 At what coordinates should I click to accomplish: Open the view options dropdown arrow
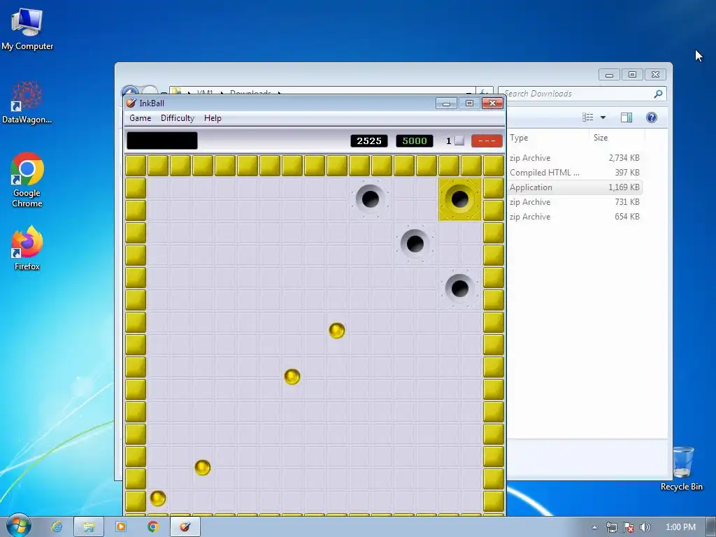(x=603, y=117)
